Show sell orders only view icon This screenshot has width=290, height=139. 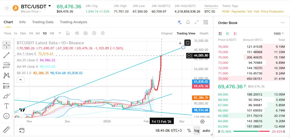coord(235,34)
